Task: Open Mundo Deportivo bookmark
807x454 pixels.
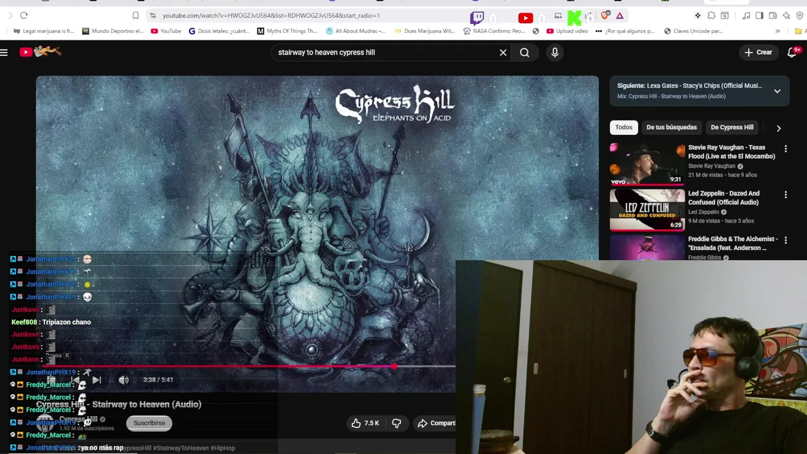Action: click(x=112, y=31)
